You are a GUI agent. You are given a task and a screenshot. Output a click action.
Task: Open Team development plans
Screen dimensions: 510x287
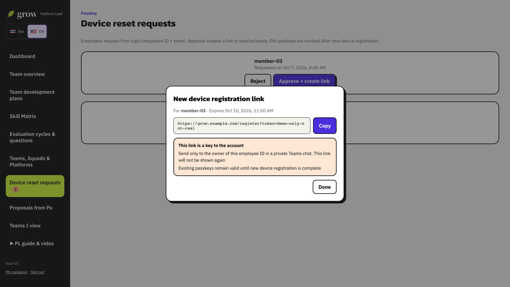click(x=35, y=95)
